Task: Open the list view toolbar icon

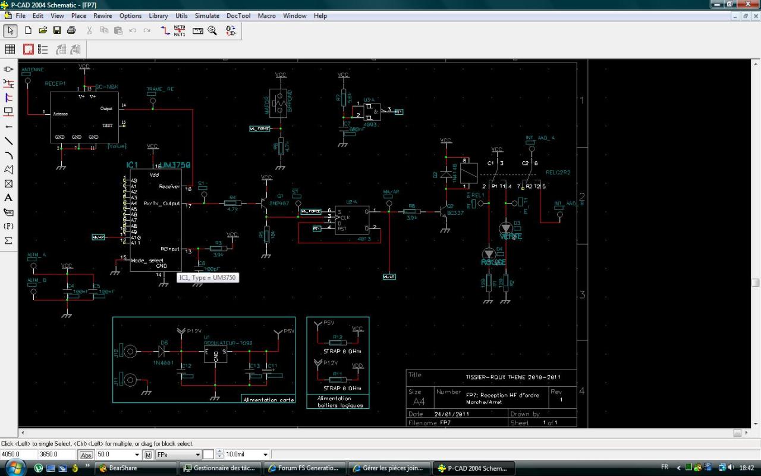Action: point(43,49)
